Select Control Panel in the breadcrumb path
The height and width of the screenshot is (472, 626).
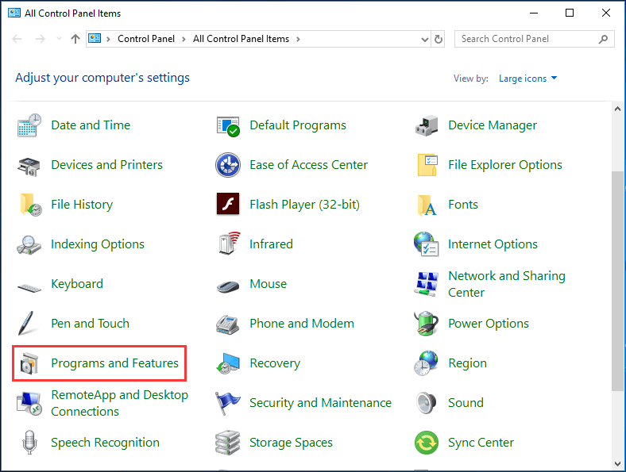145,39
